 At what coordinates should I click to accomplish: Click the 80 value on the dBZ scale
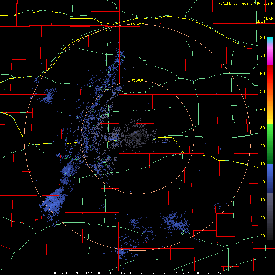click(262, 38)
